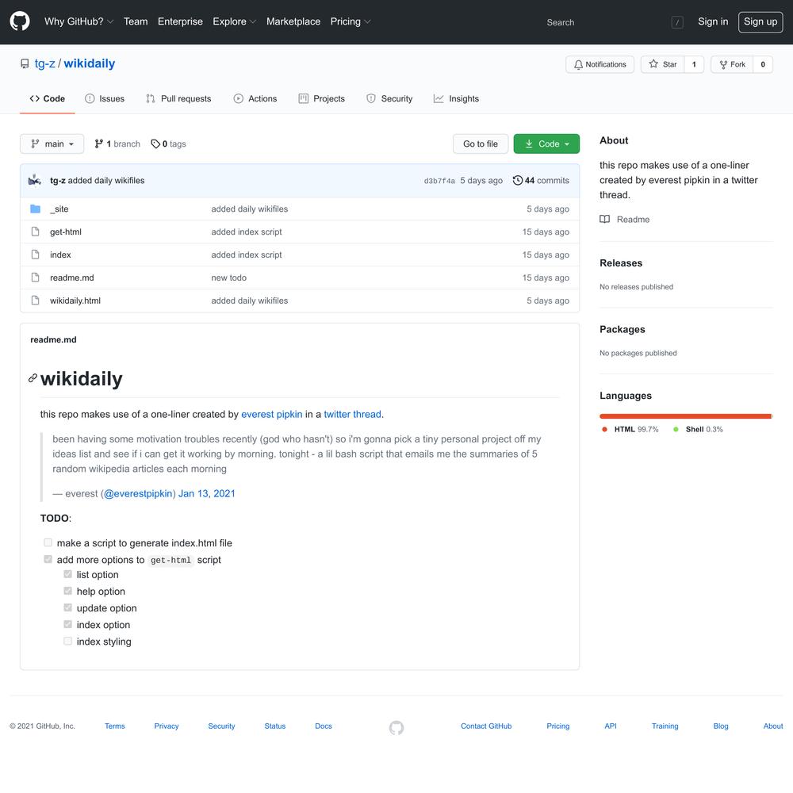Open the twitter thread link

pos(353,414)
